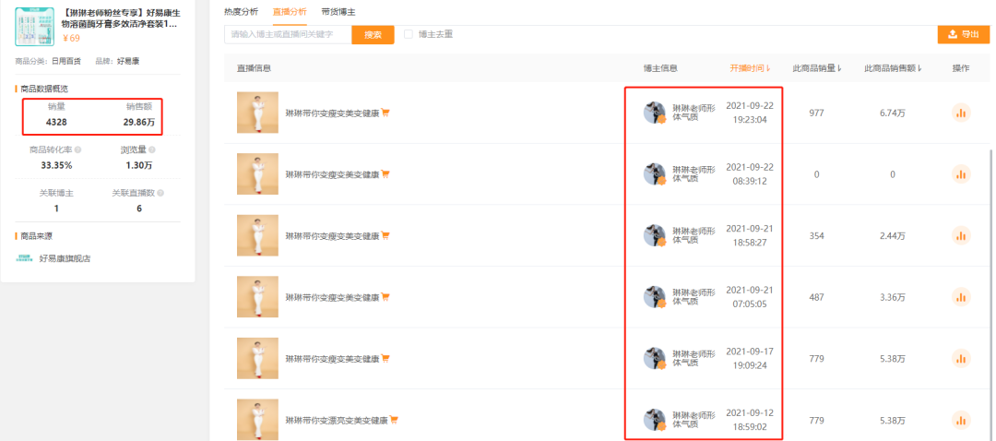Open chart icon for 2021-09-21 18:58:27 livestream
Image resolution: width=996 pixels, height=441 pixels.
pos(961,236)
